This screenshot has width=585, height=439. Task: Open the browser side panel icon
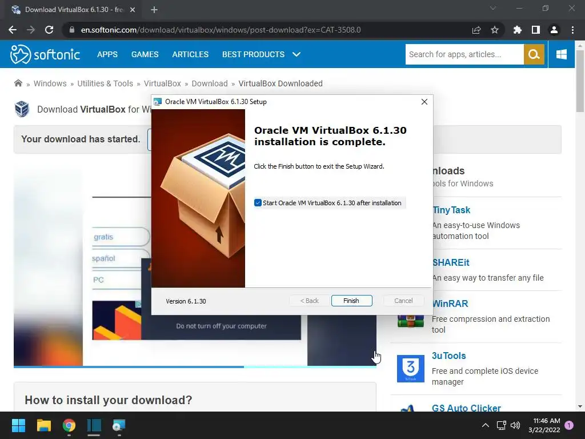pyautogui.click(x=536, y=30)
